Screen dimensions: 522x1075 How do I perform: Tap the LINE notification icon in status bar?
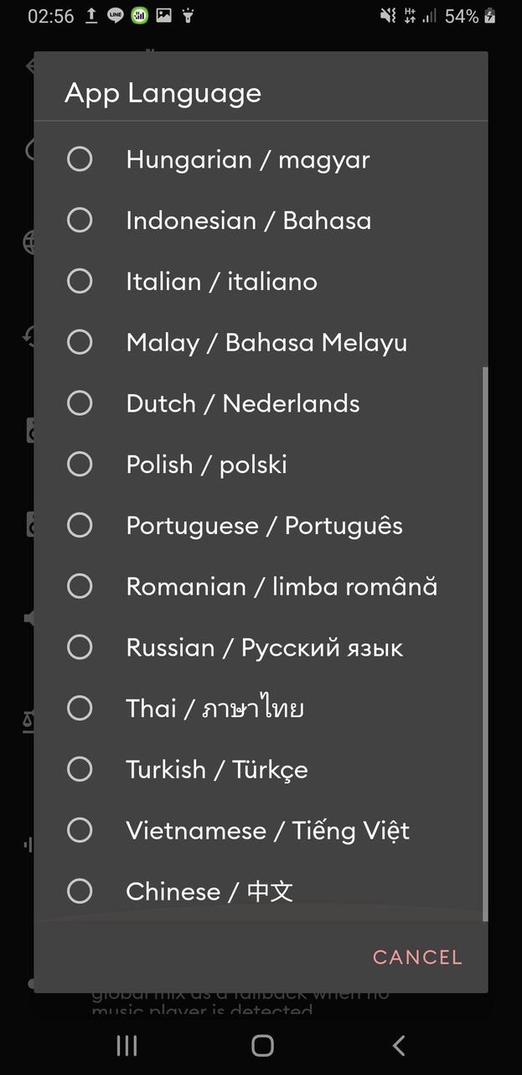click(116, 16)
